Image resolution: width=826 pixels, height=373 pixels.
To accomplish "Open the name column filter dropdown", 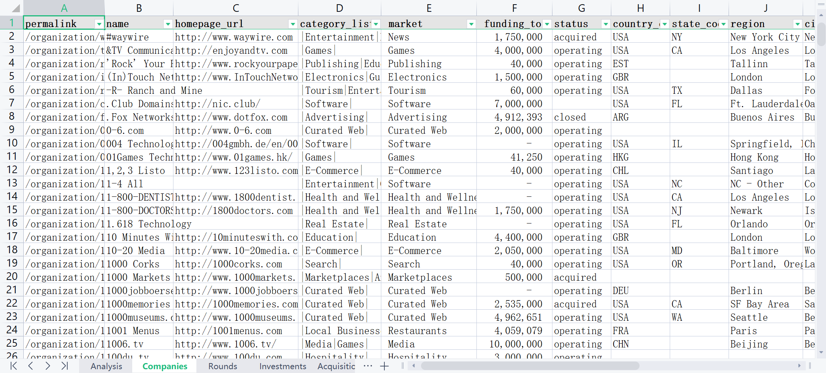I will 168,24.
